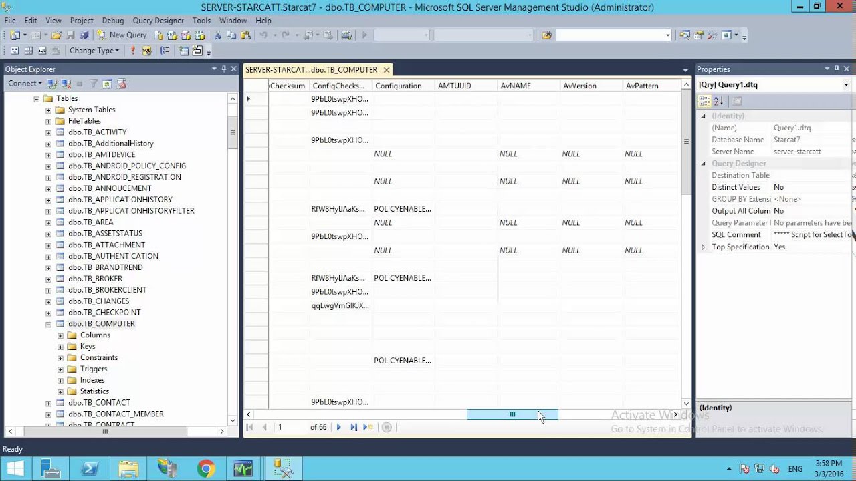
Task: Close the dbo.TB_COMPUTER document tab
Action: click(387, 69)
